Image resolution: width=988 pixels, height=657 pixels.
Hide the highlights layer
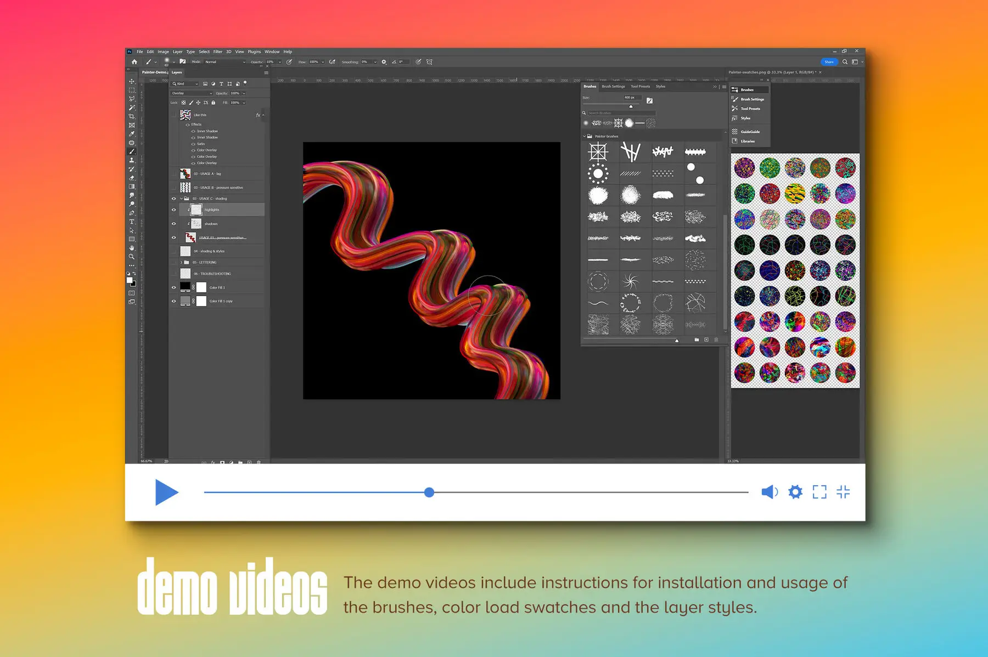click(x=175, y=209)
